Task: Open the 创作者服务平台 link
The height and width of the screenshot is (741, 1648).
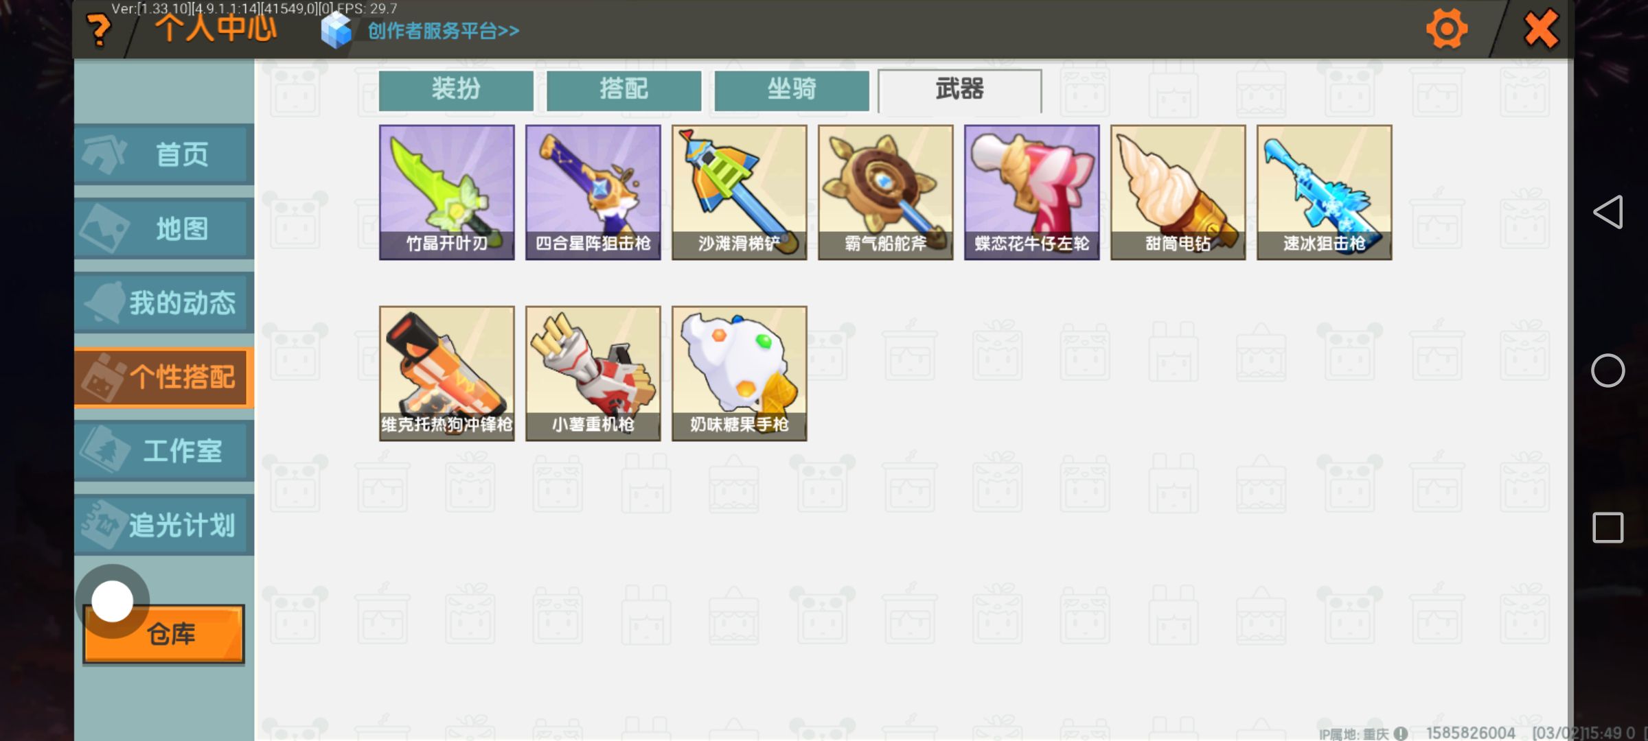Action: click(x=443, y=31)
